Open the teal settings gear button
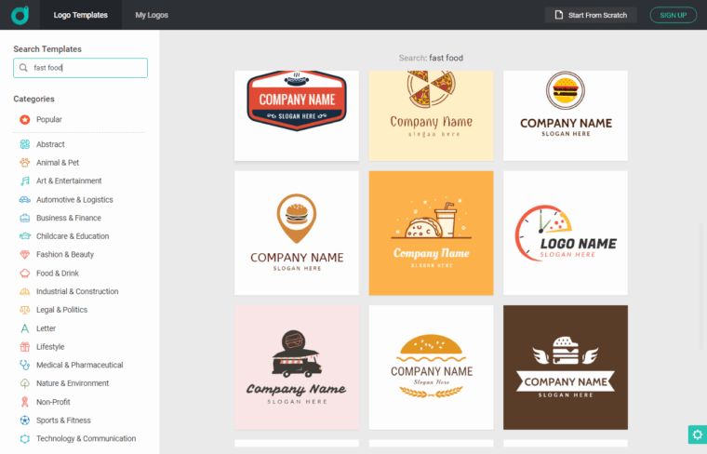Viewport: 707px width, 454px height. point(697,434)
